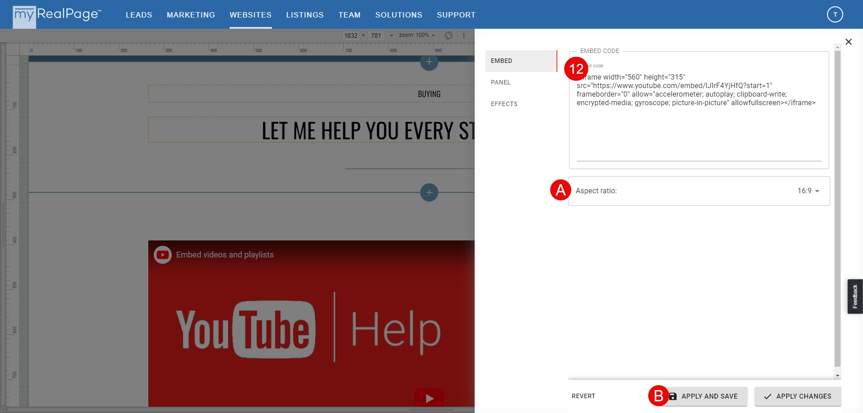
Task: Click the Embed videos and playlists title
Action: (225, 255)
